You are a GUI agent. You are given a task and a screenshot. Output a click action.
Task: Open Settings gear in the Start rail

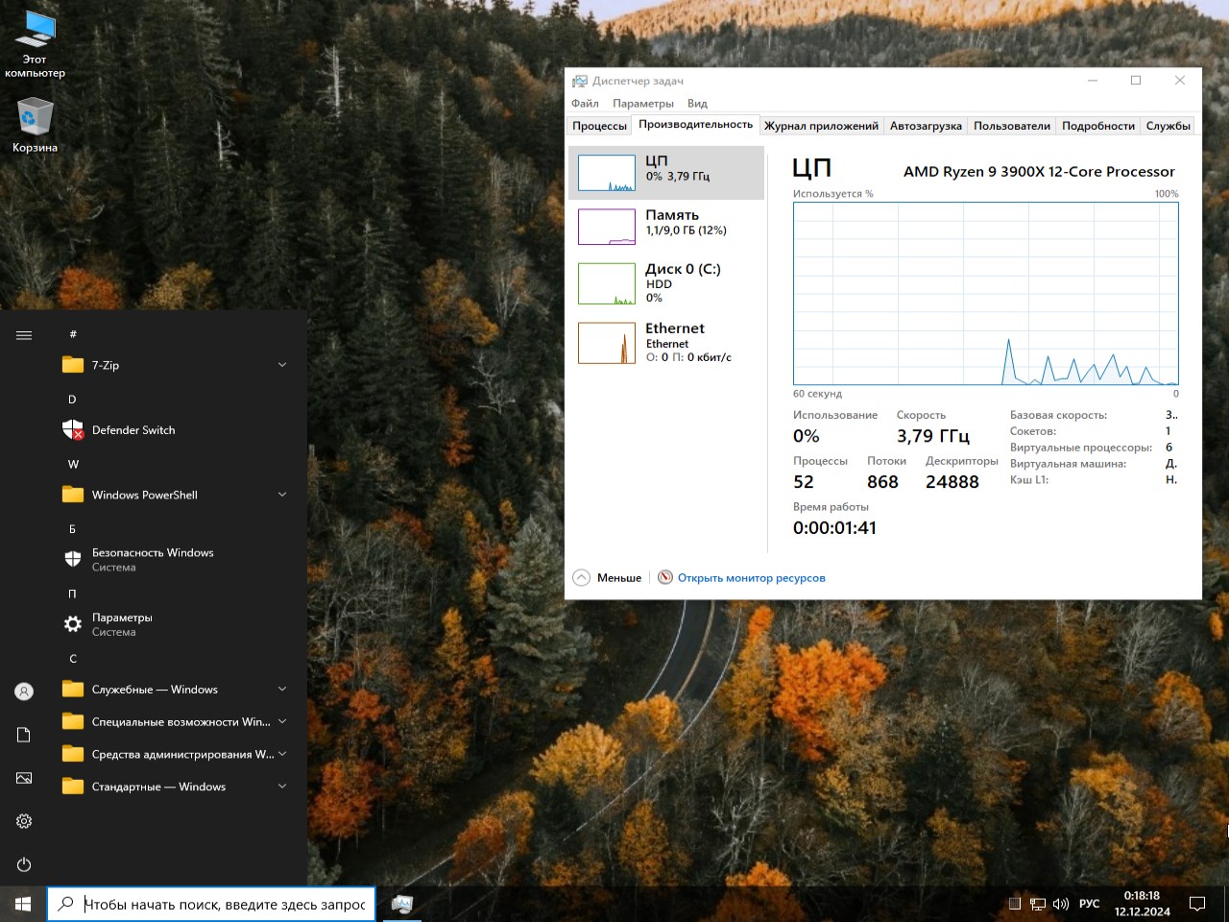(x=24, y=821)
